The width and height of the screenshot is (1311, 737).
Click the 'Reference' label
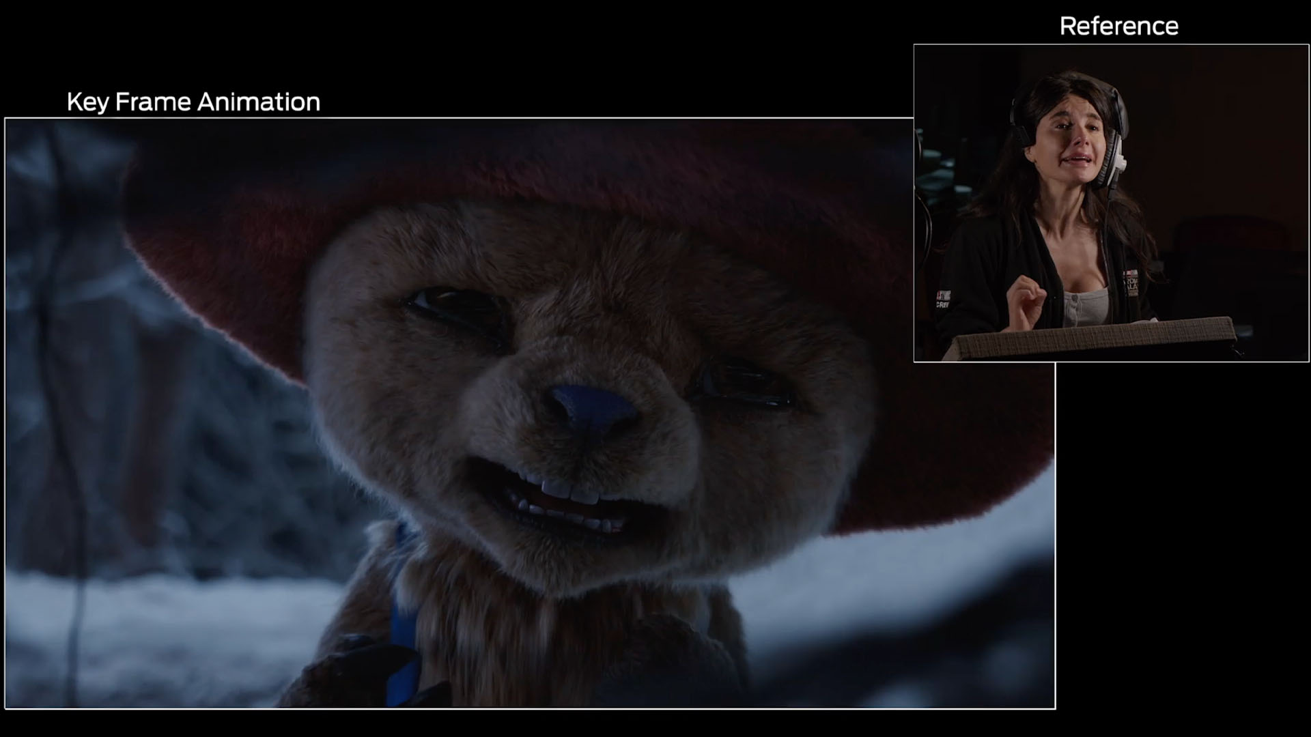pos(1118,26)
